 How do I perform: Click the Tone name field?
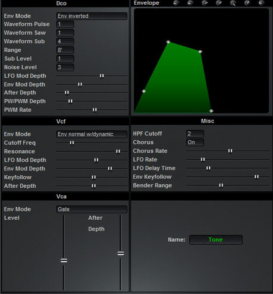pos(216,240)
